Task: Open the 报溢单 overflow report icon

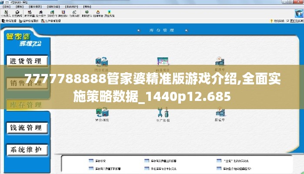Action: pyautogui.click(x=220, y=114)
